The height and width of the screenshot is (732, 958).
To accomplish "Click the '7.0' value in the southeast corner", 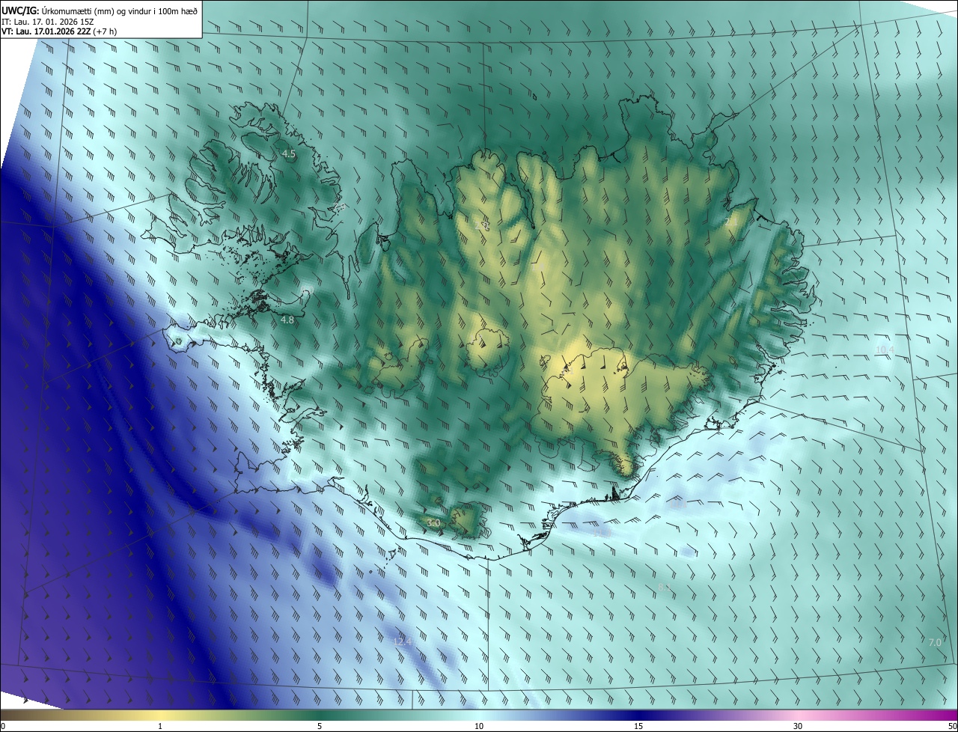I will coord(935,642).
